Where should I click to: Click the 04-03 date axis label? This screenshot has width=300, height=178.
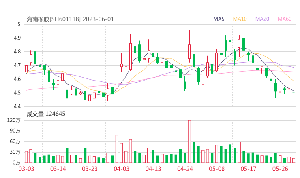click(122, 169)
